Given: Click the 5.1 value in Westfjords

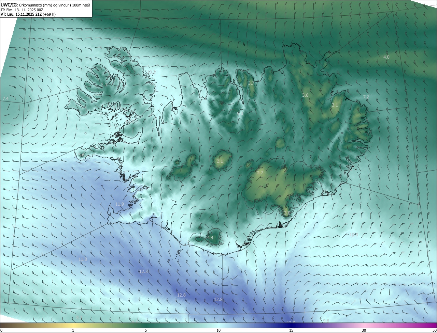Looking at the screenshot, I should (104, 84).
